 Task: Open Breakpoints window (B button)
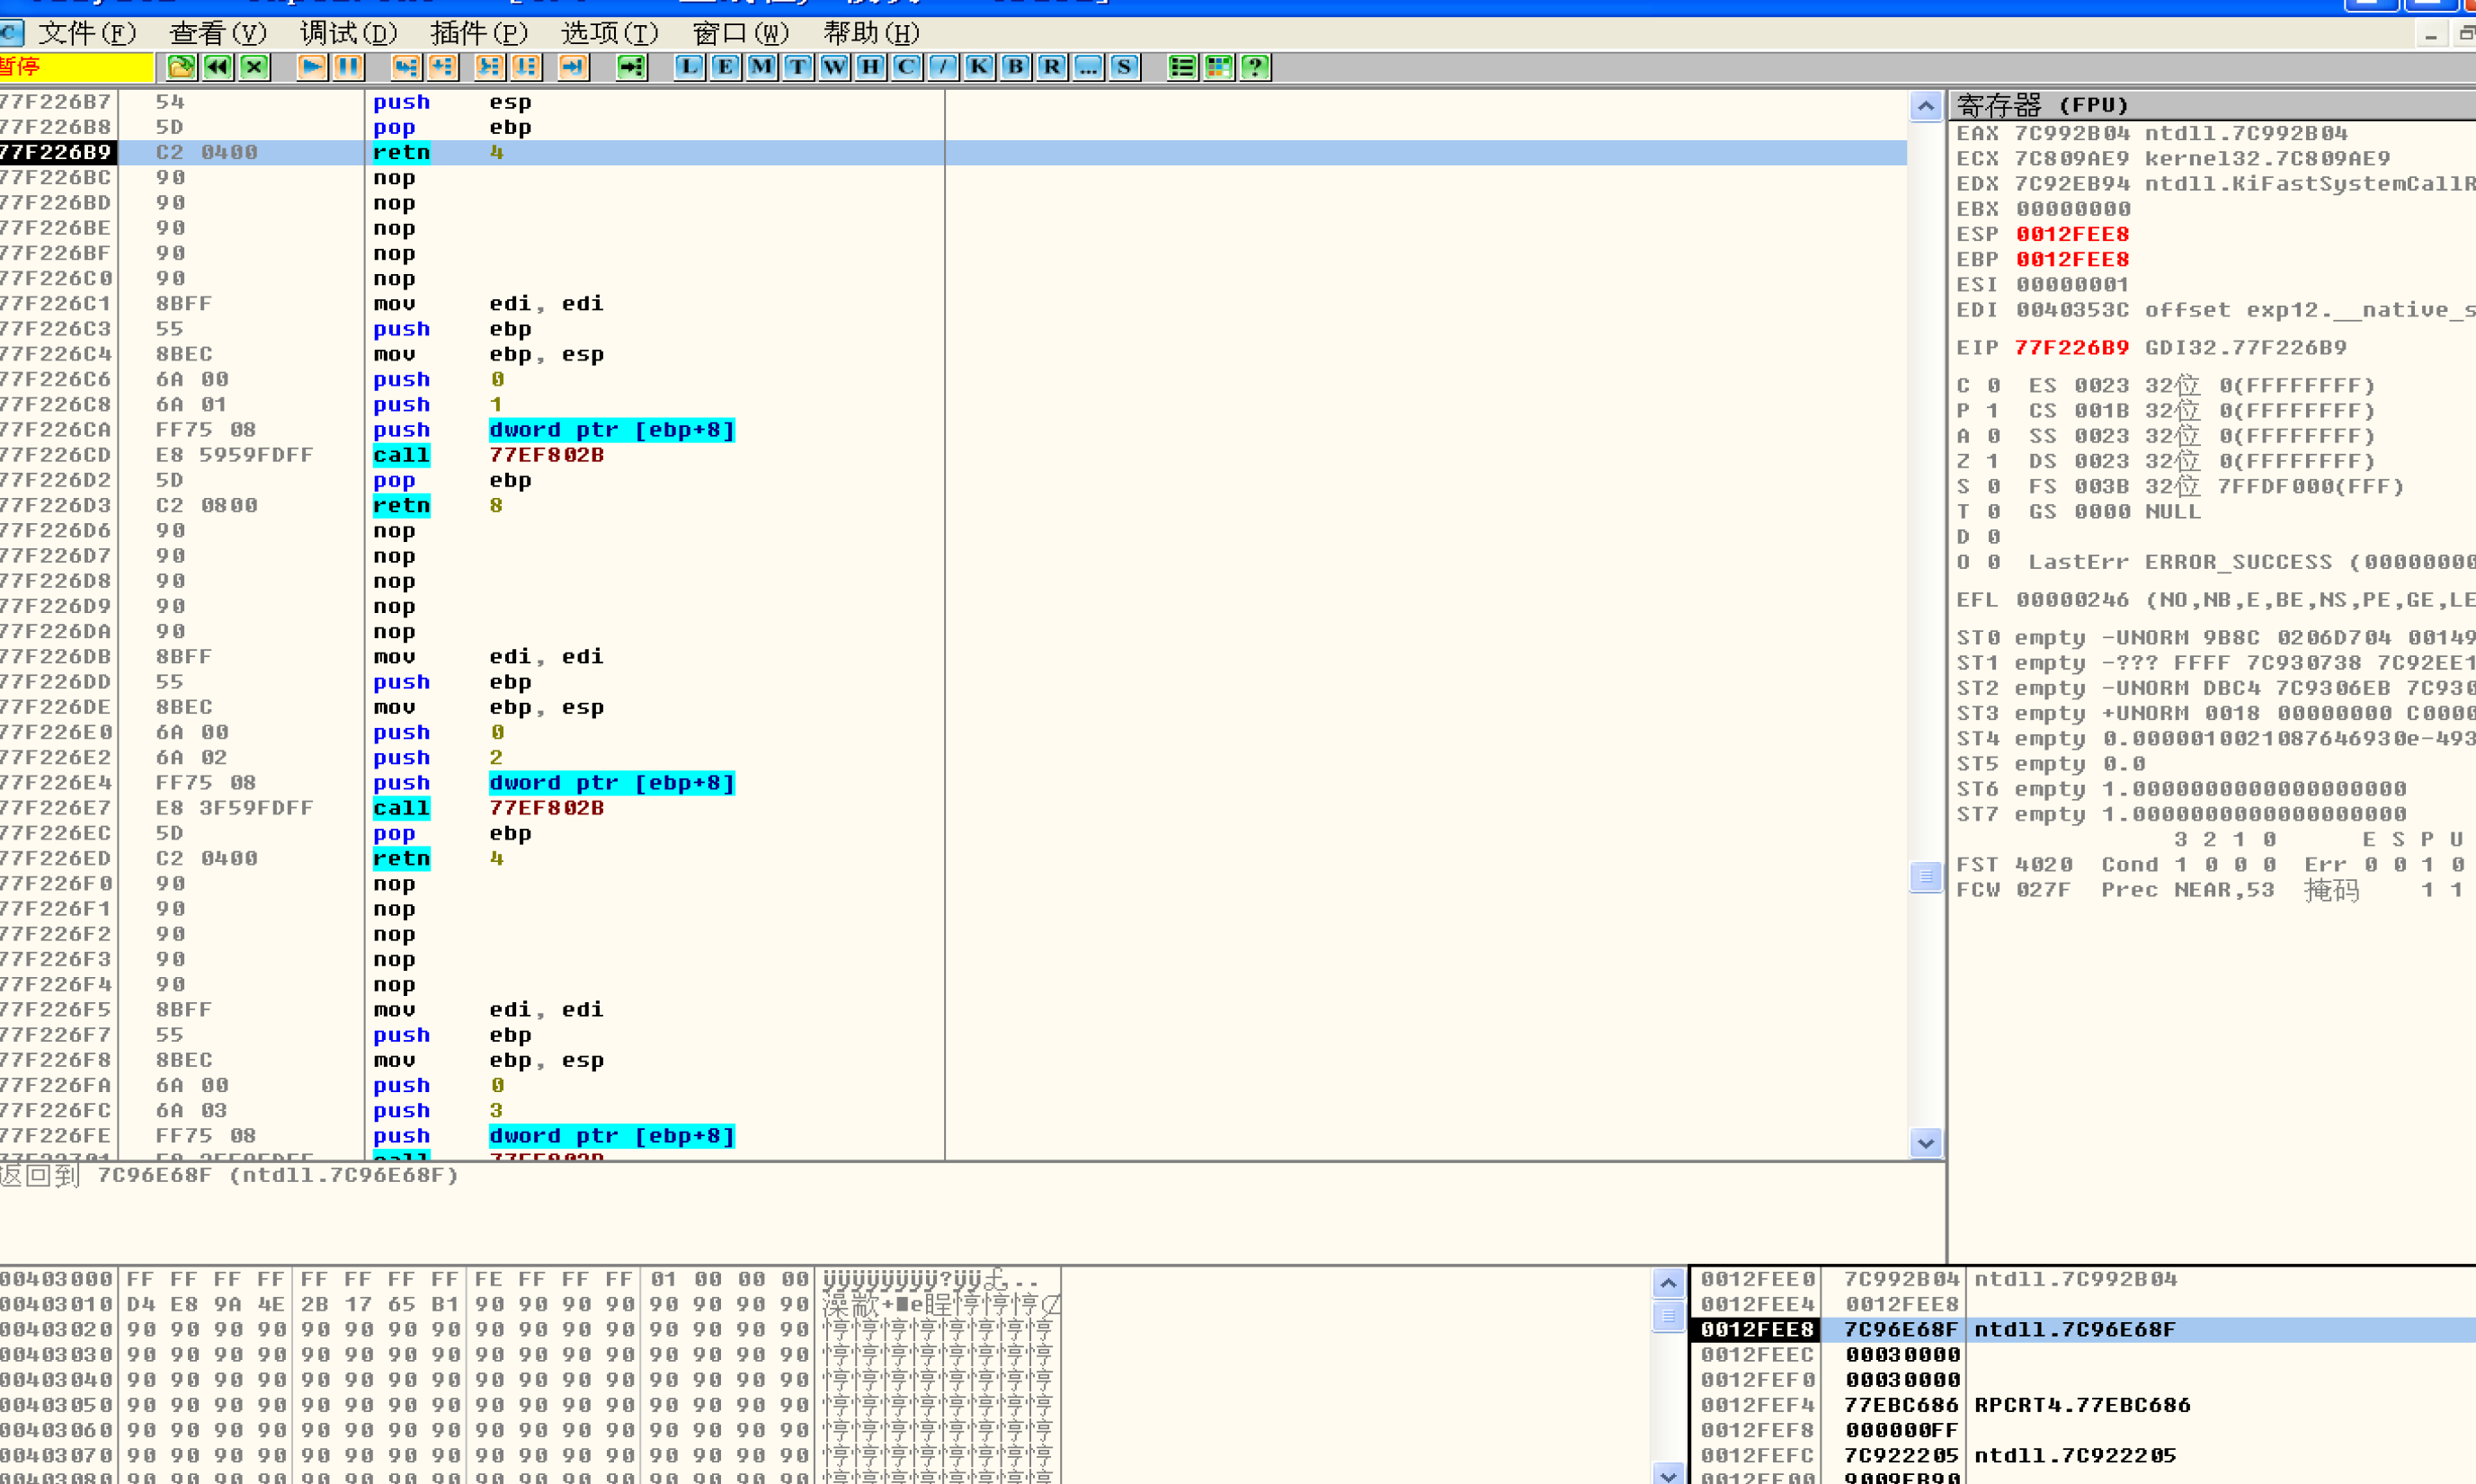click(1016, 67)
